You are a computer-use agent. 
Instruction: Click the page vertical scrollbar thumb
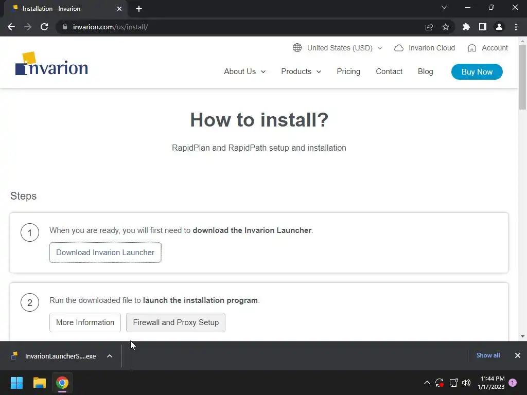tap(522, 77)
